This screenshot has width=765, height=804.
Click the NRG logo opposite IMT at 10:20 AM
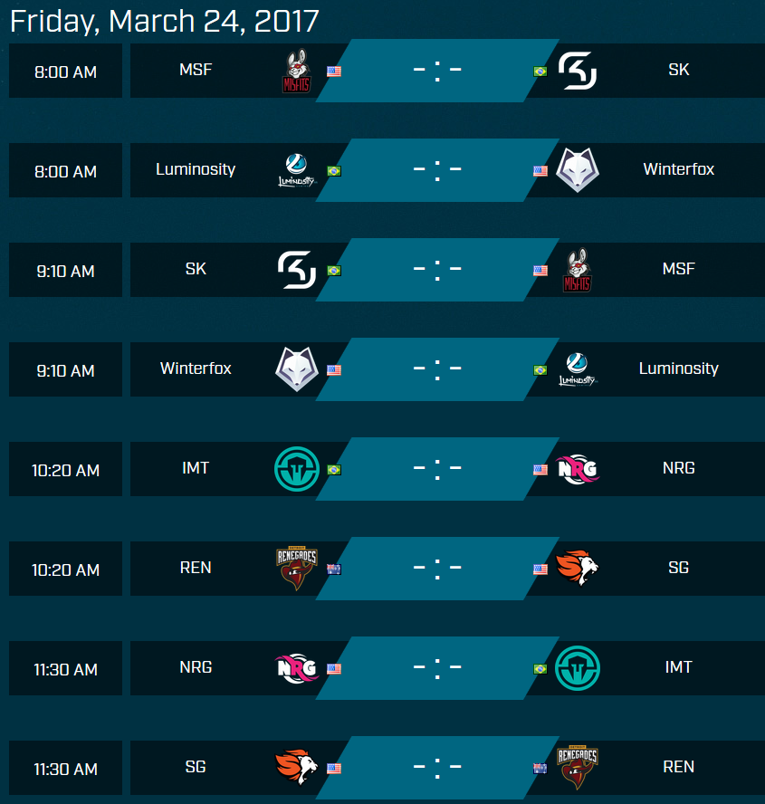click(x=578, y=469)
